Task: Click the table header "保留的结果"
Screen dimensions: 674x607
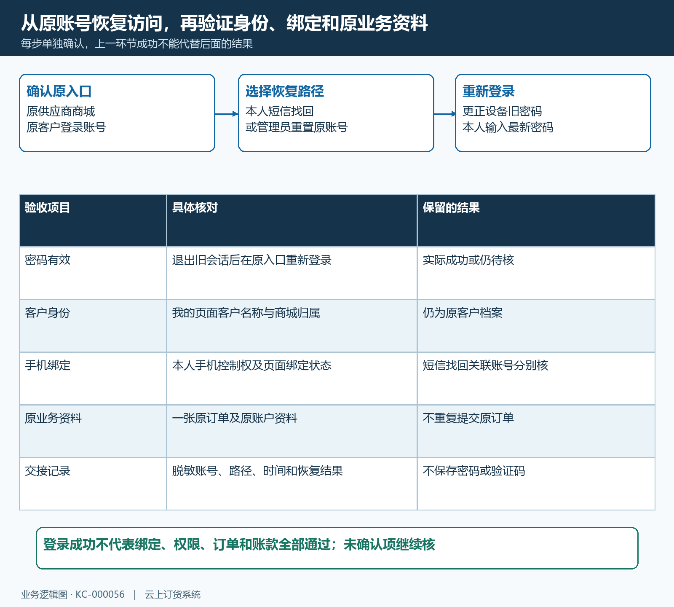Action: tap(536, 220)
